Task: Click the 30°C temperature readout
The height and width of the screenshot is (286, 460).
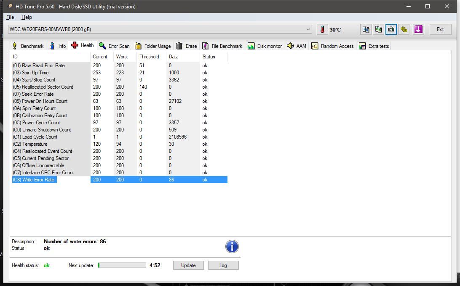Action: tap(335, 29)
